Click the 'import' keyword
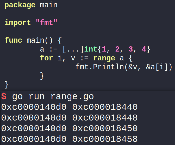Viewport: 175px width, 145px height. point(18,23)
